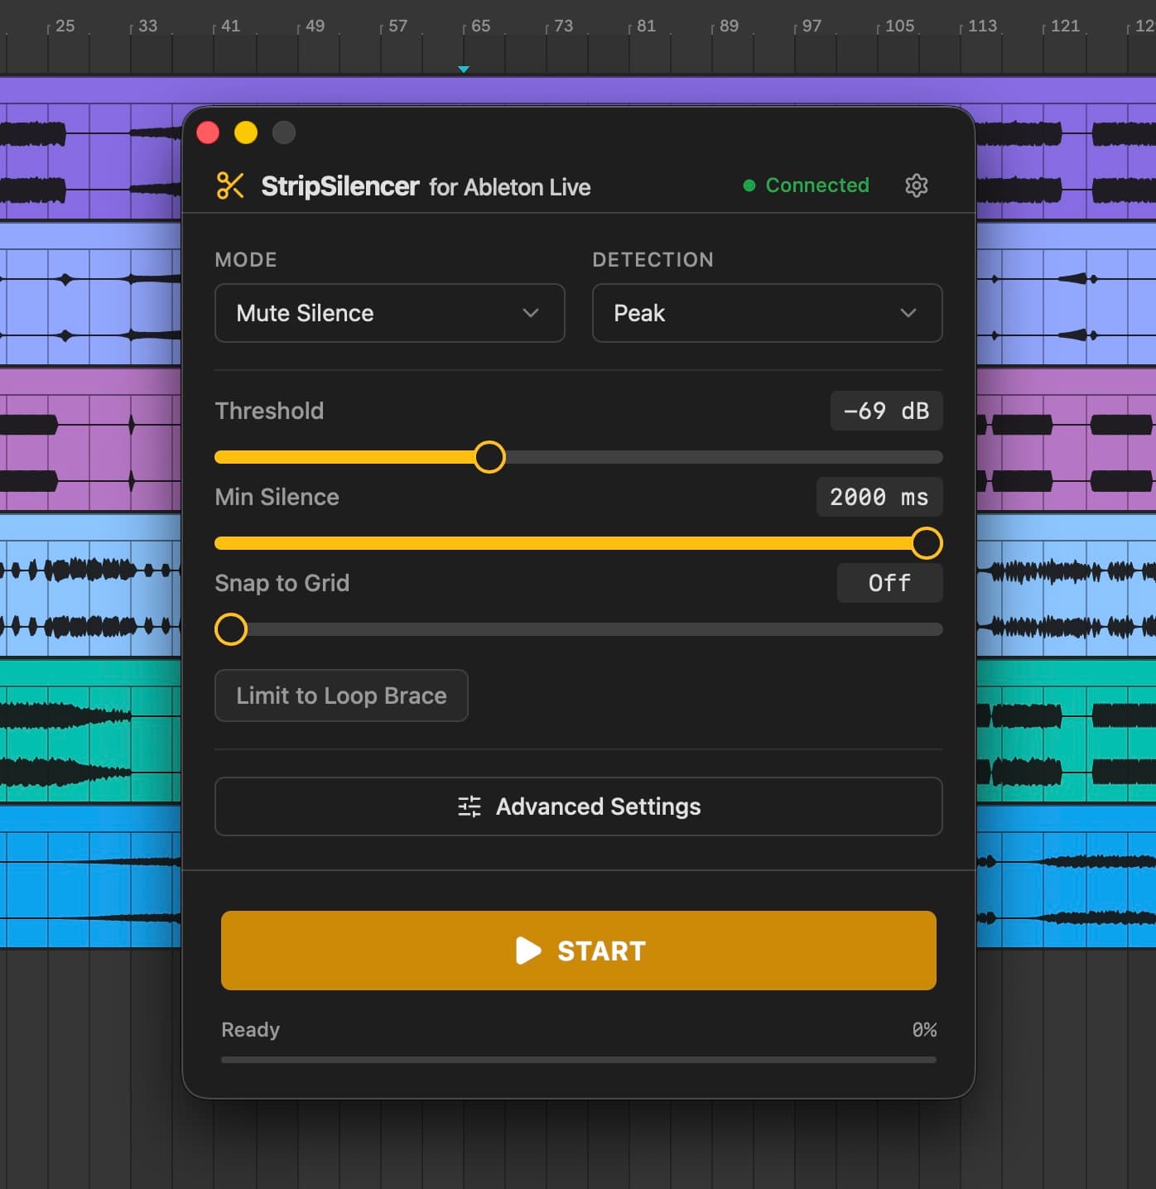
Task: Click the Advanced Settings sliders icon
Action: [x=470, y=806]
